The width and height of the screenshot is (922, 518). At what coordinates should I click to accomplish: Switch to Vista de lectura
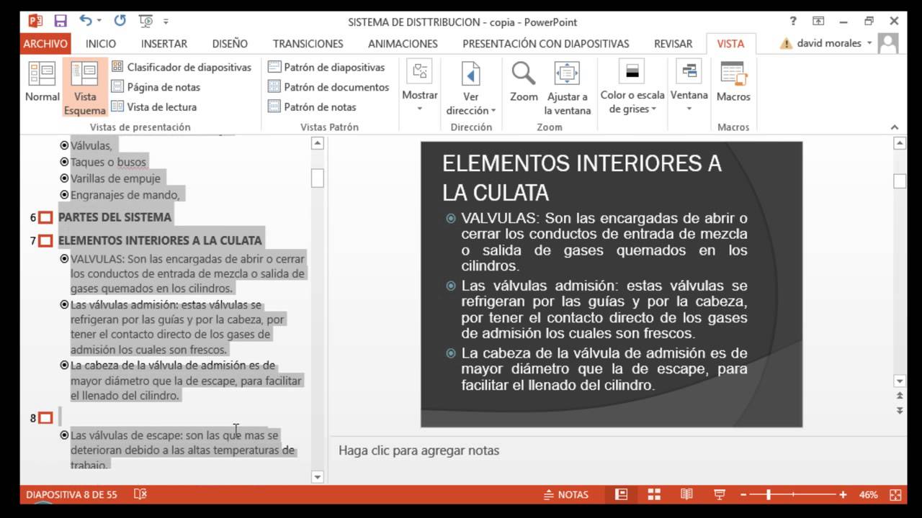[x=154, y=106]
